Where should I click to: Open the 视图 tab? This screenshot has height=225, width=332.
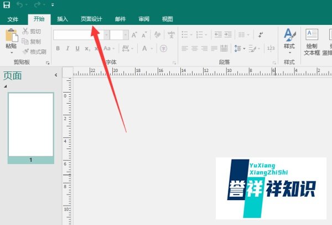tap(167, 19)
